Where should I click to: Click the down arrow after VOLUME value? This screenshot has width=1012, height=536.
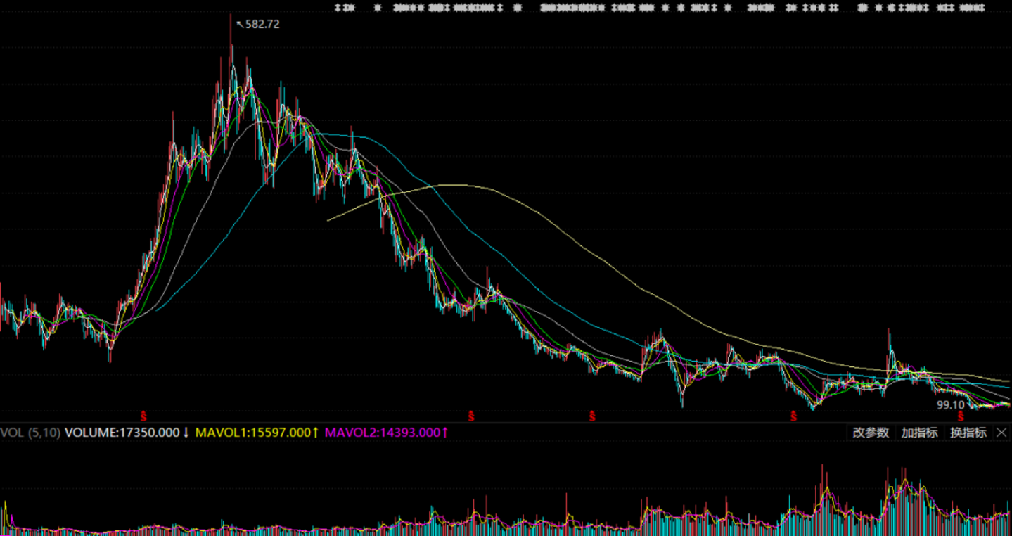point(186,433)
